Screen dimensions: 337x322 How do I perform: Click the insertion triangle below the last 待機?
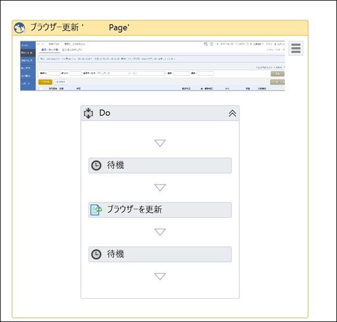point(160,277)
